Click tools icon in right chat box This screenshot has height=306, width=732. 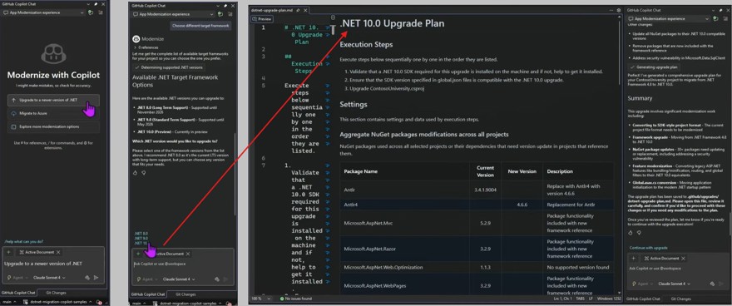coord(711,284)
